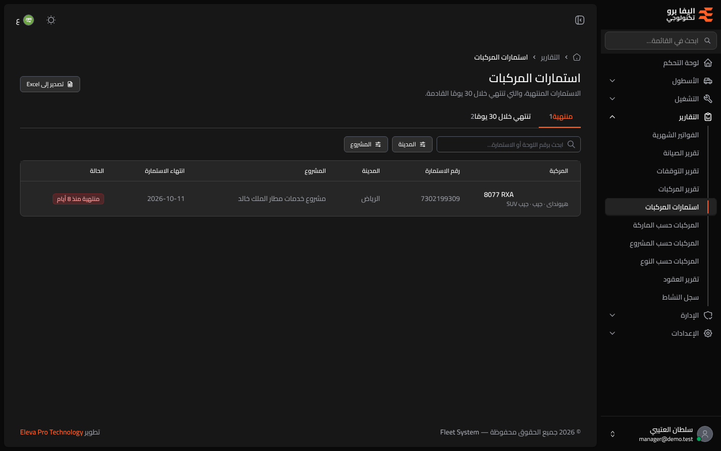The height and width of the screenshot is (451, 721).
Task: Open المركبات حسب المشروع report
Action: click(x=664, y=243)
